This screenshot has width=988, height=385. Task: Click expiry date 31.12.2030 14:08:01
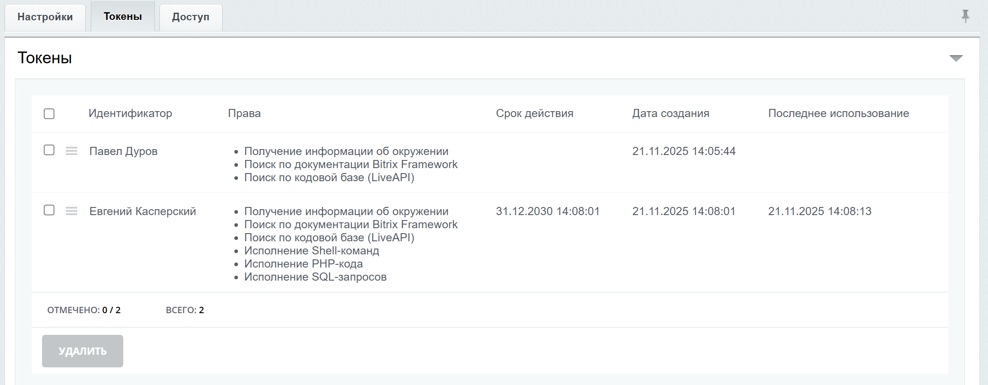[548, 211]
